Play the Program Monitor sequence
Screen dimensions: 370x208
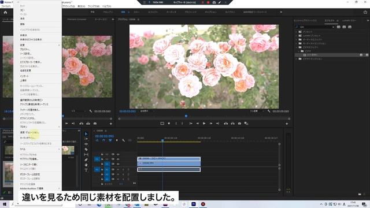204,123
